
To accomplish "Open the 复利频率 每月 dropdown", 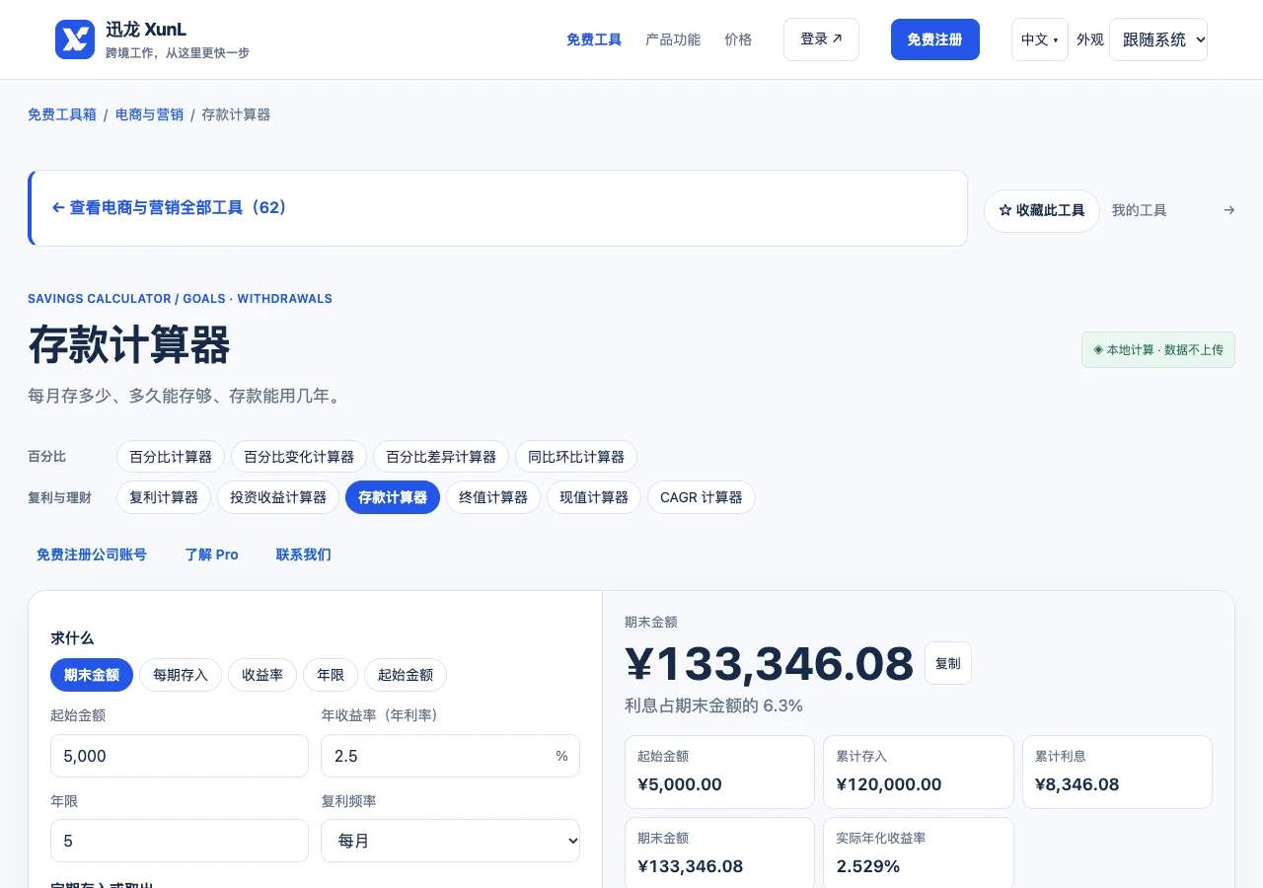I will (450, 841).
